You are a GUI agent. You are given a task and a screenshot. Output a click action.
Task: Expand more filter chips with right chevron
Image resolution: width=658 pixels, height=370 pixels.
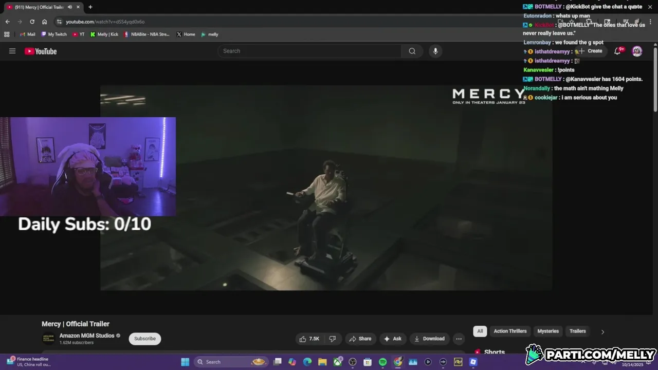(602, 332)
